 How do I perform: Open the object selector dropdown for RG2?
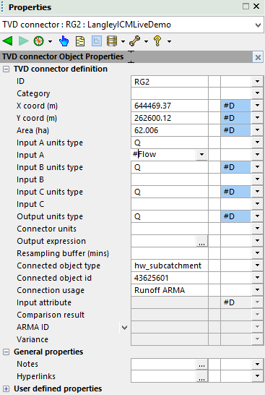(x=258, y=25)
